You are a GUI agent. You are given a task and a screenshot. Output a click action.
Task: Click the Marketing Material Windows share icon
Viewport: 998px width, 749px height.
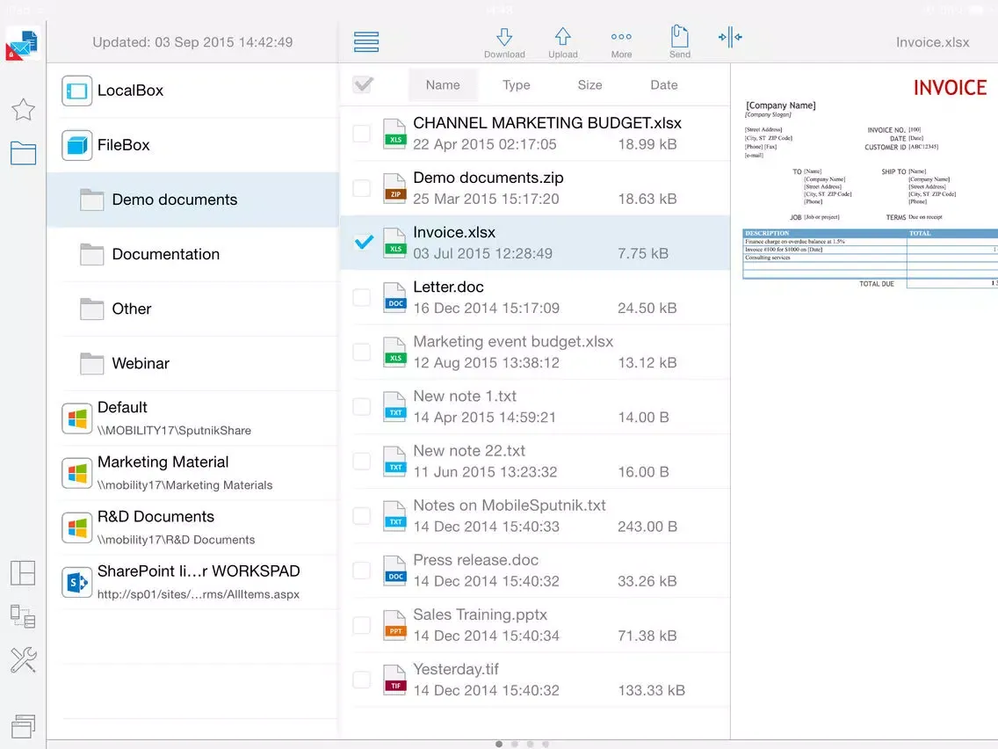(77, 473)
